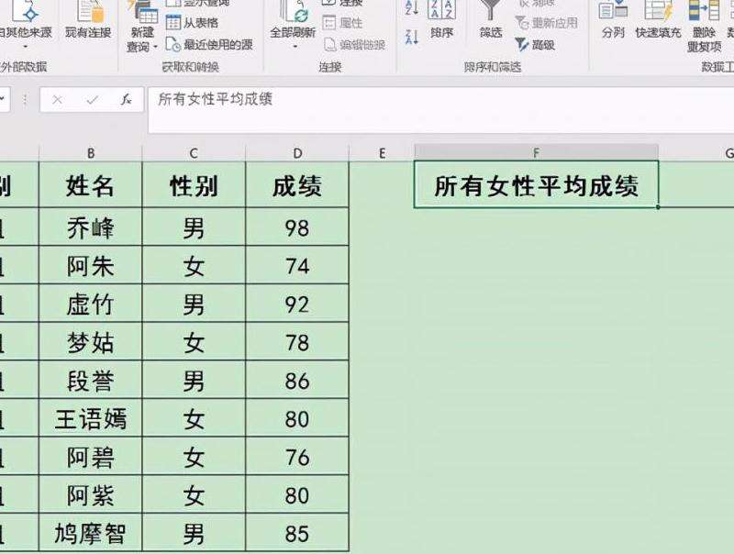Open connection 属性 properties
The width and height of the screenshot is (734, 554).
(x=342, y=22)
